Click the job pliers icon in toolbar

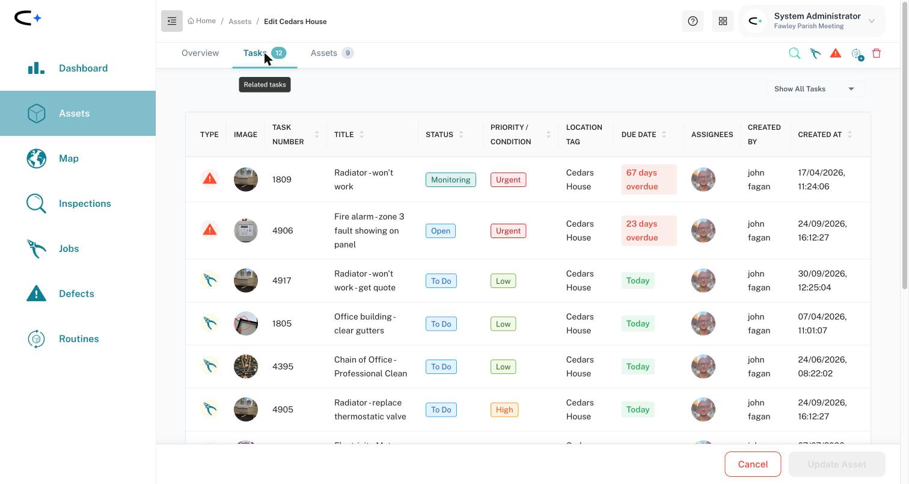pyautogui.click(x=815, y=54)
